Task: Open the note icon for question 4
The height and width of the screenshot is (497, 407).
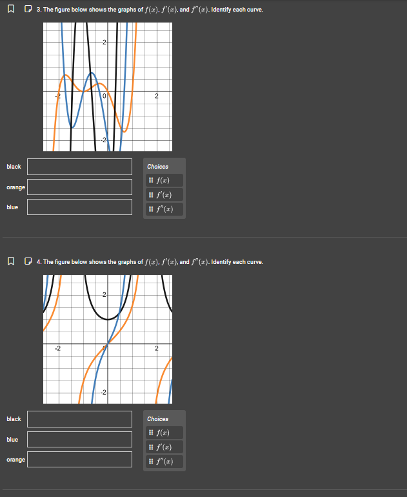Action: tap(28, 261)
